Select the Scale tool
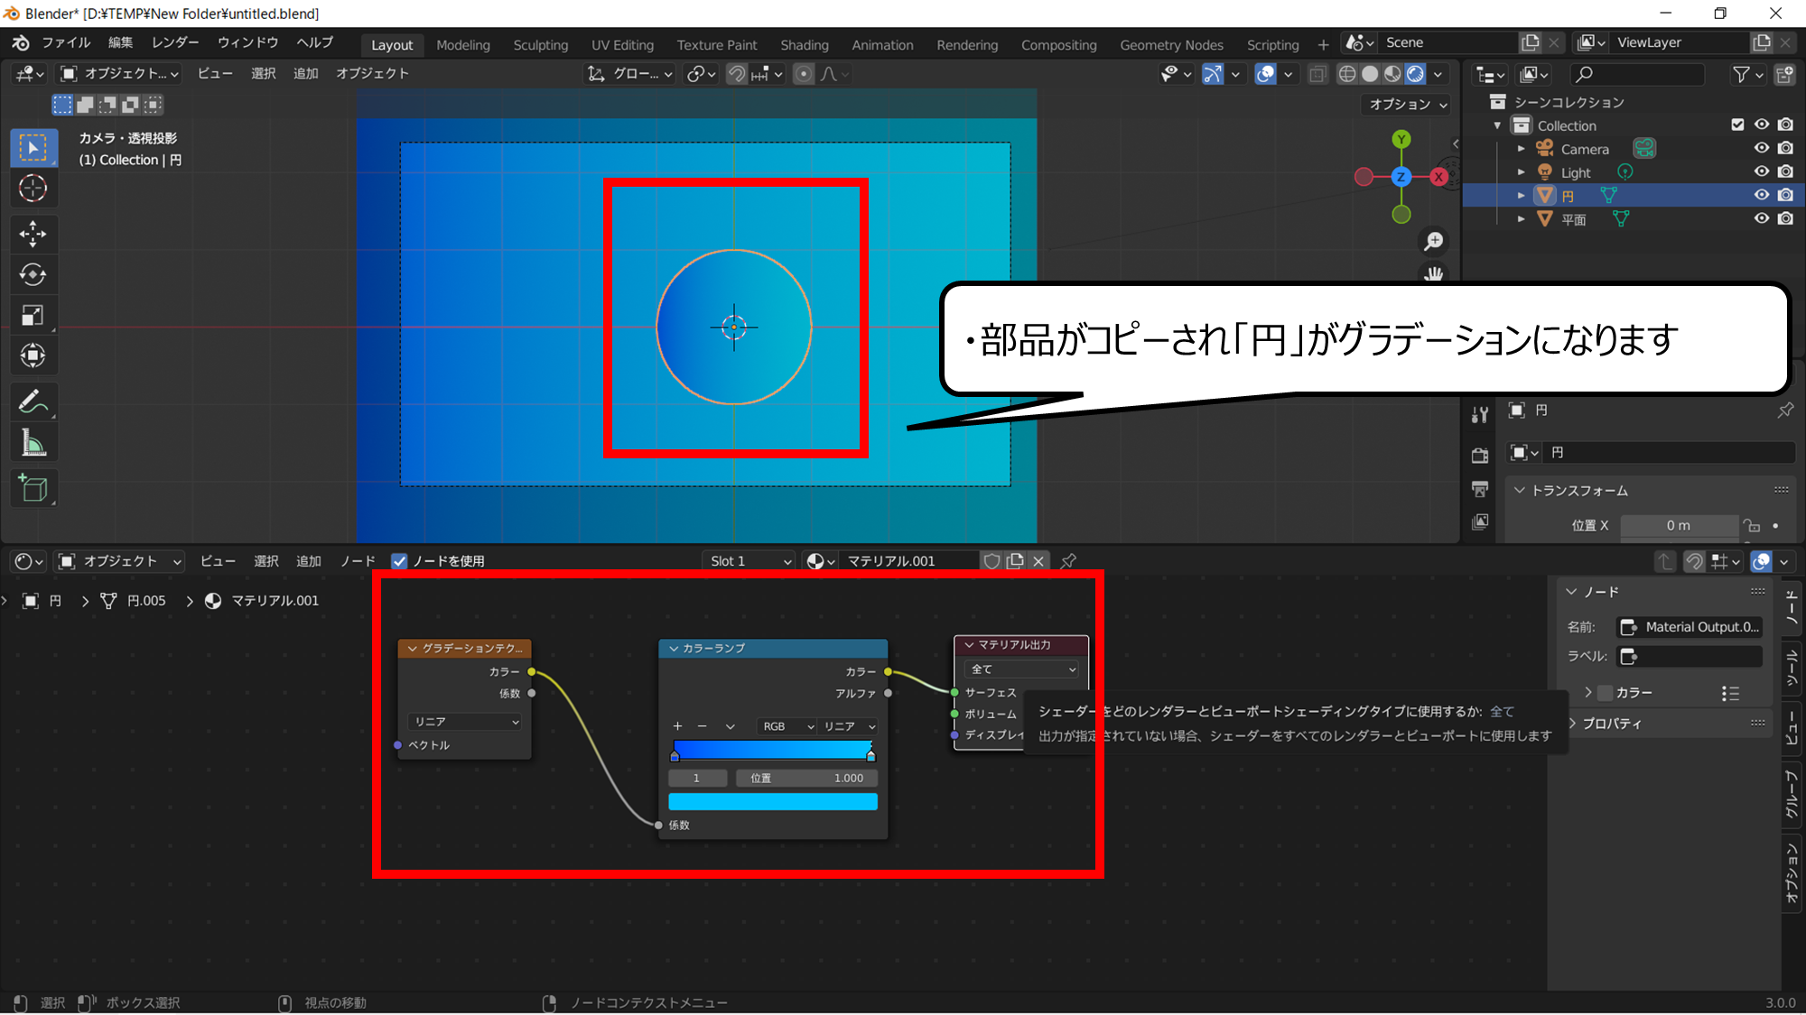 click(x=33, y=315)
